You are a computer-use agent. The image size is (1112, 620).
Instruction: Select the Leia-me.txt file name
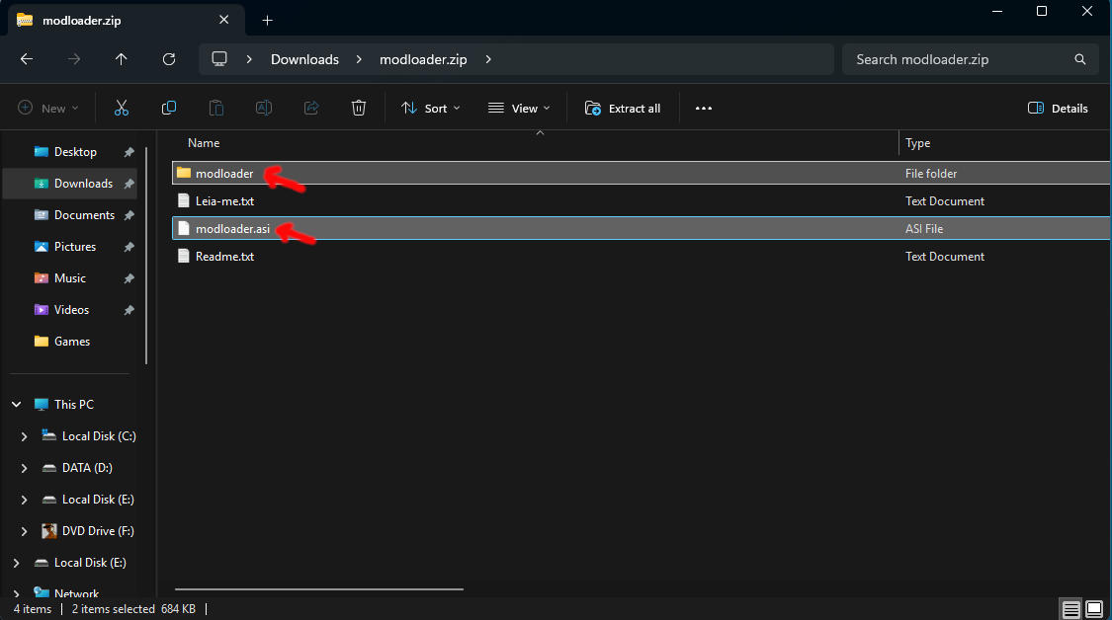pyautogui.click(x=224, y=201)
